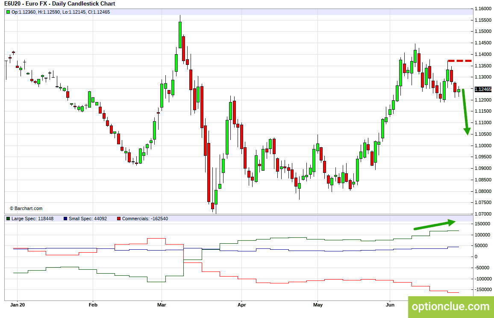The width and height of the screenshot is (494, 318).
Task: Click the Feb date axis label
Action: click(93, 305)
